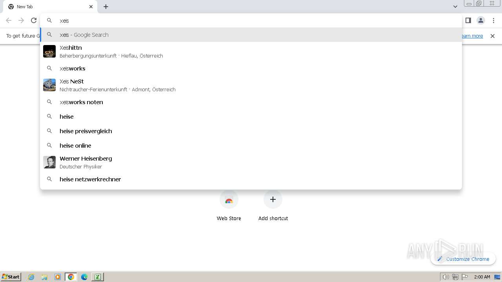Screen dimensions: 502x282
Task: Click the browser back arrow
Action: (x=9, y=20)
